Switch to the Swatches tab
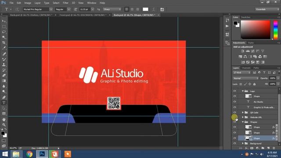Screen dimensions: 281x158 click(245, 17)
